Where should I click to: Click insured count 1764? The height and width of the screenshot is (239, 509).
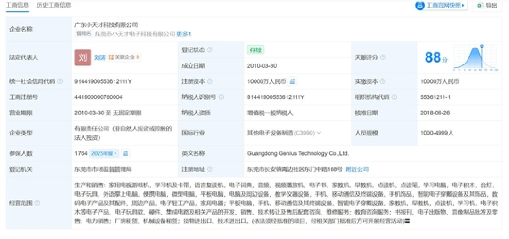pyautogui.click(x=81, y=153)
